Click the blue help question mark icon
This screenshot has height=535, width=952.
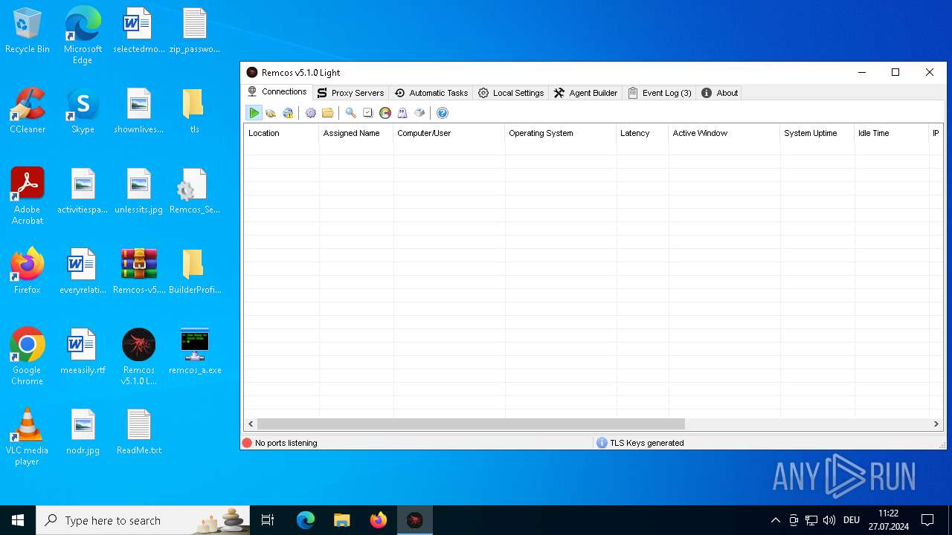point(443,113)
